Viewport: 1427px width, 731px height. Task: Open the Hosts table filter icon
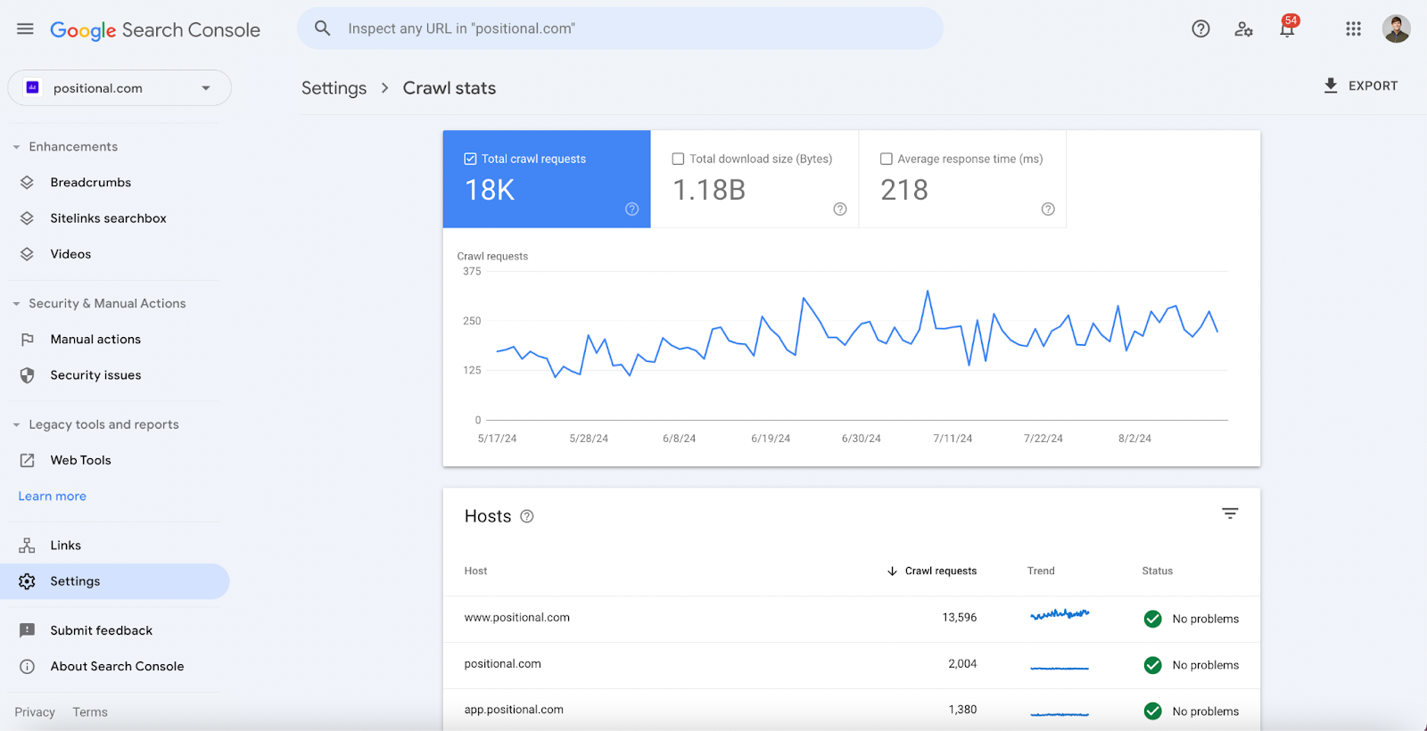(x=1230, y=513)
